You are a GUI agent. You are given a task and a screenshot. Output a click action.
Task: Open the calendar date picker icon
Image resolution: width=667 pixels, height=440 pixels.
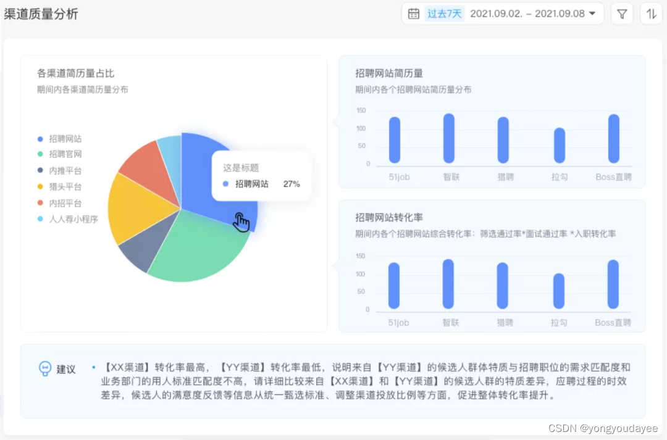point(413,14)
